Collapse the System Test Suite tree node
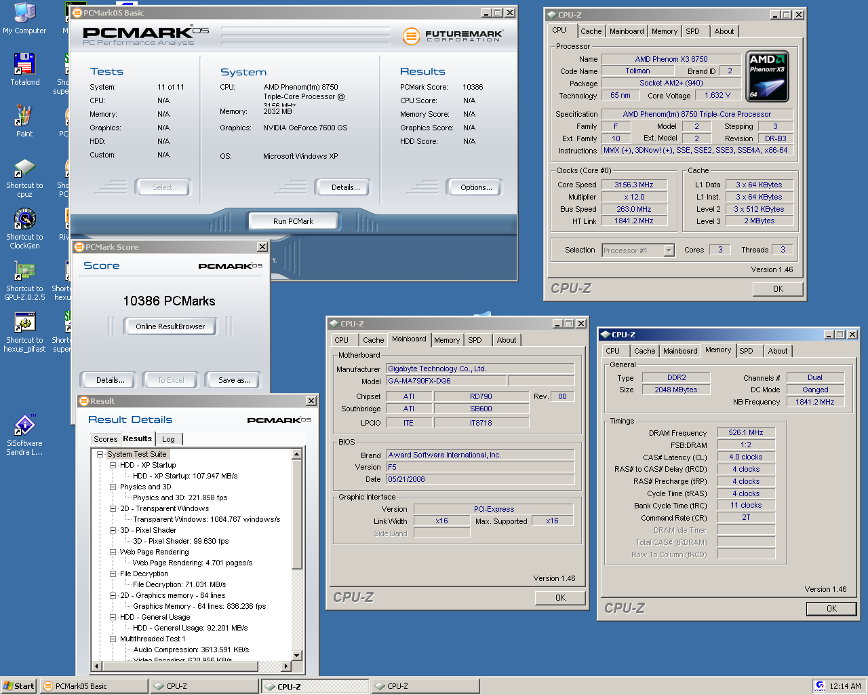Image resolution: width=868 pixels, height=695 pixels. click(x=100, y=454)
